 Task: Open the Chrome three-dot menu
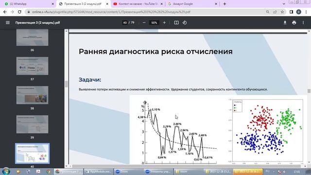[306, 12]
